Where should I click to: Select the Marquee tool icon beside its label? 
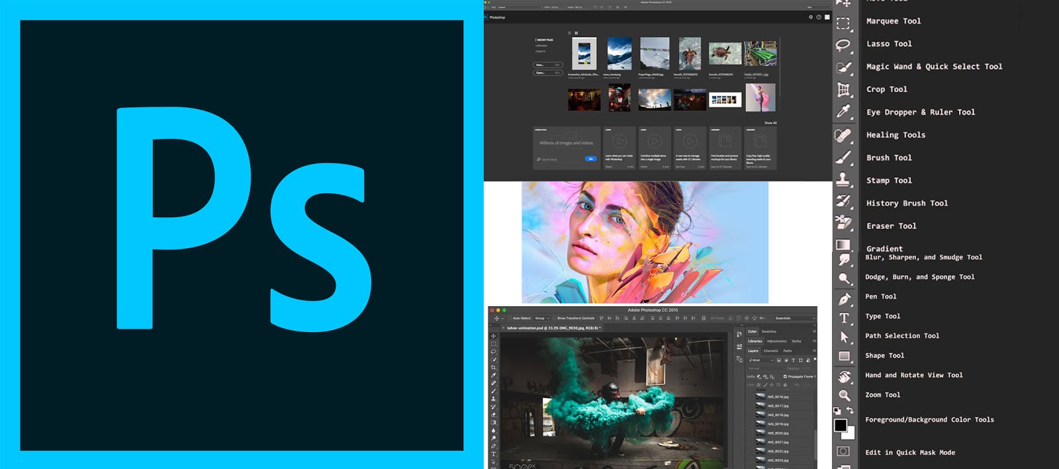[x=843, y=23]
